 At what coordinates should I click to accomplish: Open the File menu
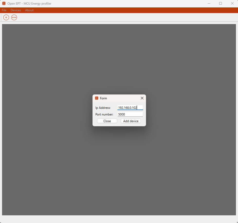(x=4, y=10)
